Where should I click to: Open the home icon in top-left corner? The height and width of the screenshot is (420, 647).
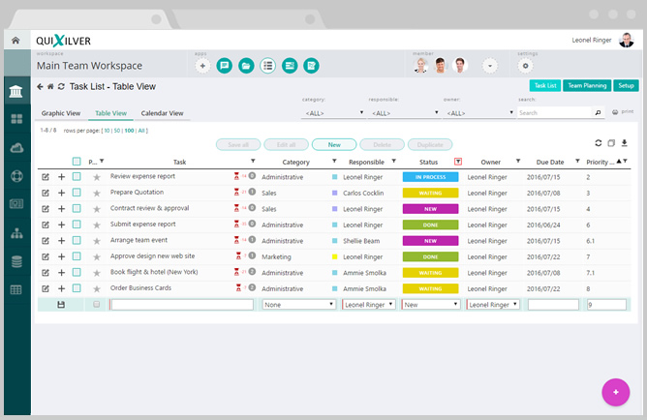click(x=15, y=41)
